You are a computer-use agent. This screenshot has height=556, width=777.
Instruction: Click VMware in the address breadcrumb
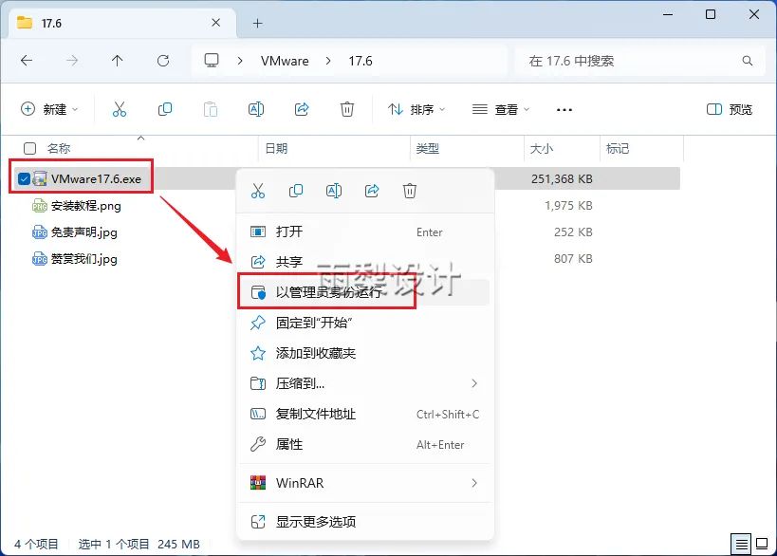click(285, 61)
